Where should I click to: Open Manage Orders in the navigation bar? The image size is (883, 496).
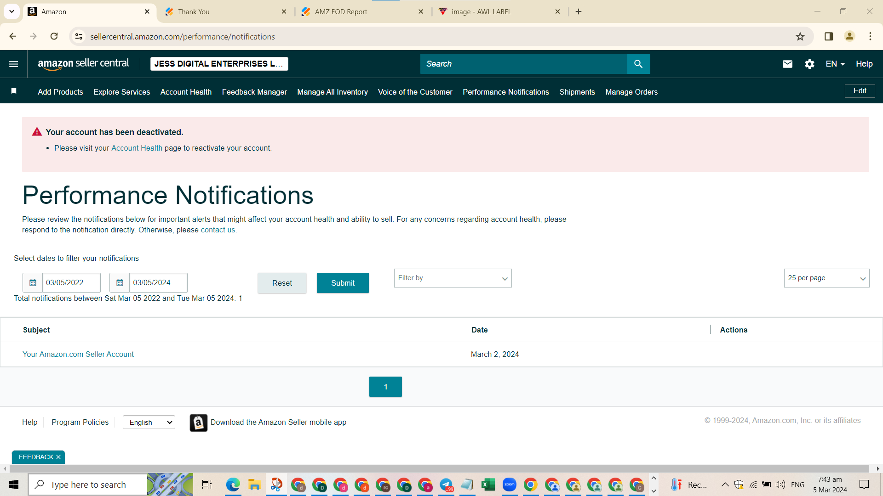(631, 92)
